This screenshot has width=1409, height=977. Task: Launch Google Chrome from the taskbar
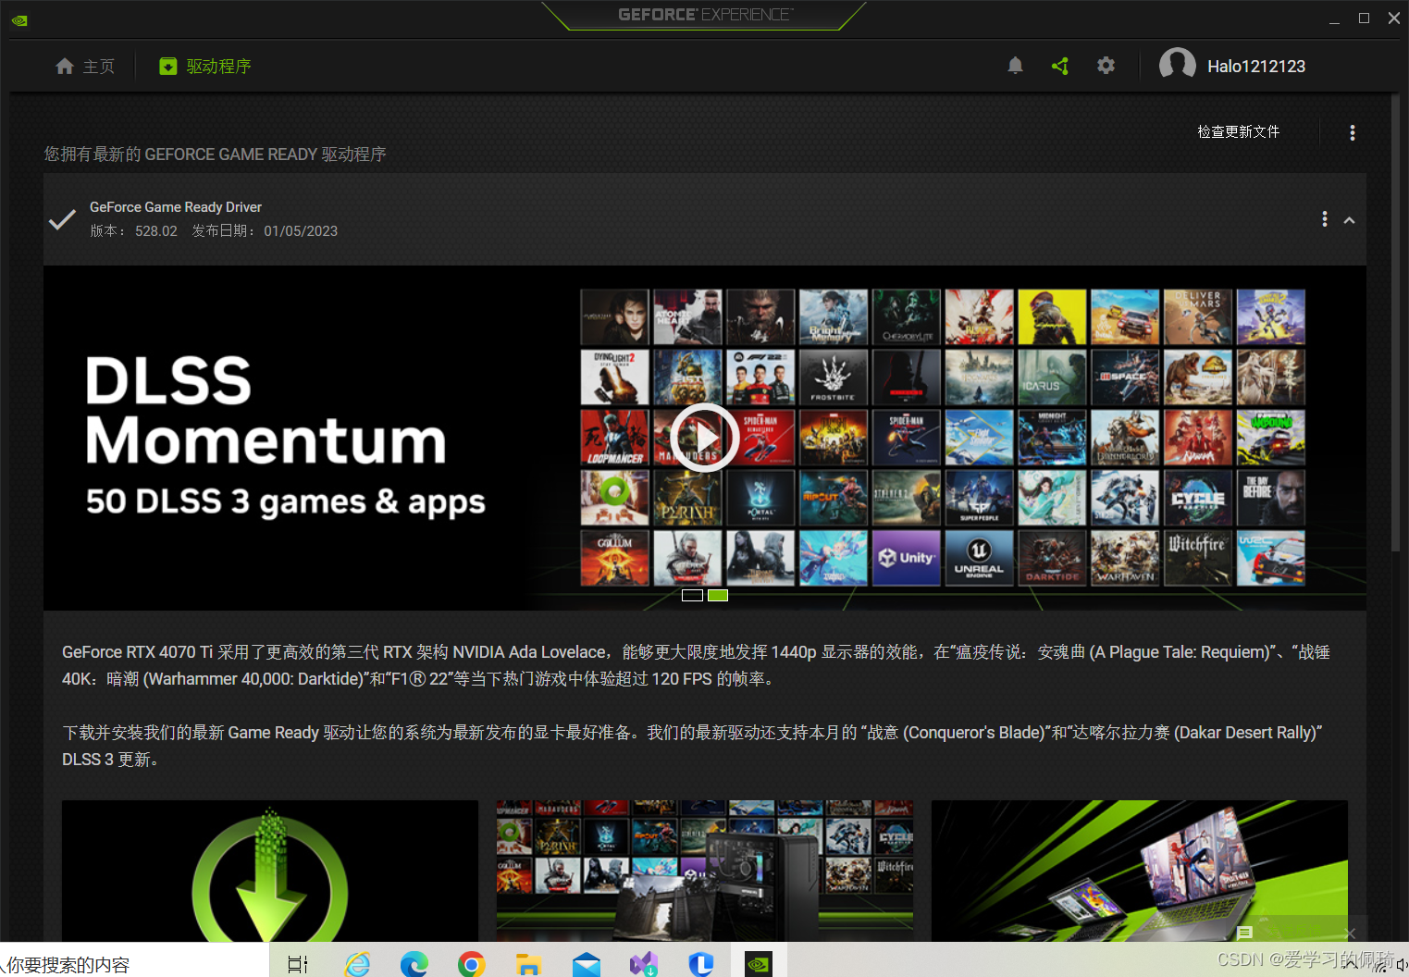pos(471,964)
